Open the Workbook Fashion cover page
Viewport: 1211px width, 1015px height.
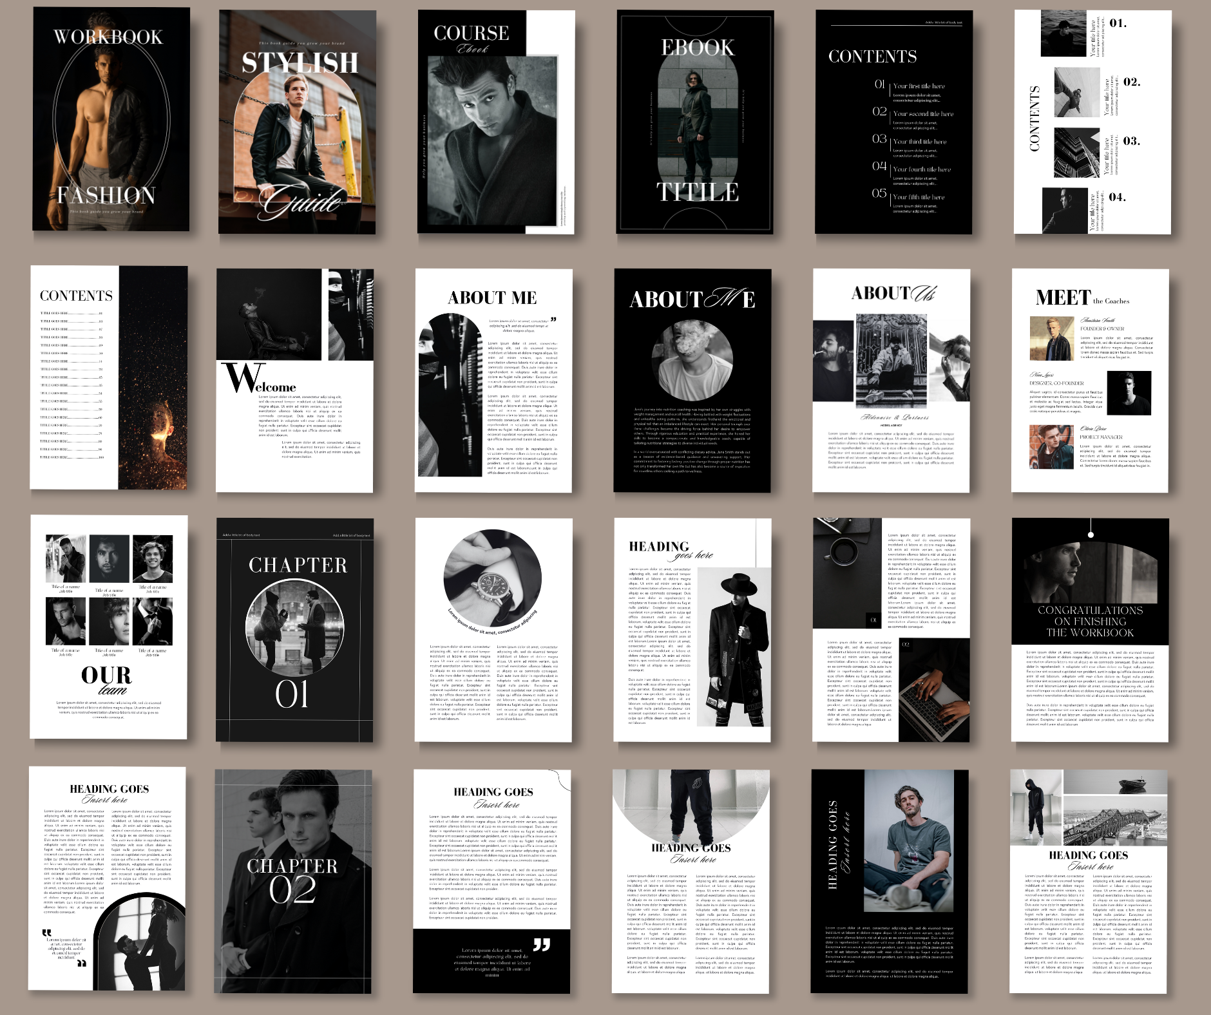[x=111, y=119]
